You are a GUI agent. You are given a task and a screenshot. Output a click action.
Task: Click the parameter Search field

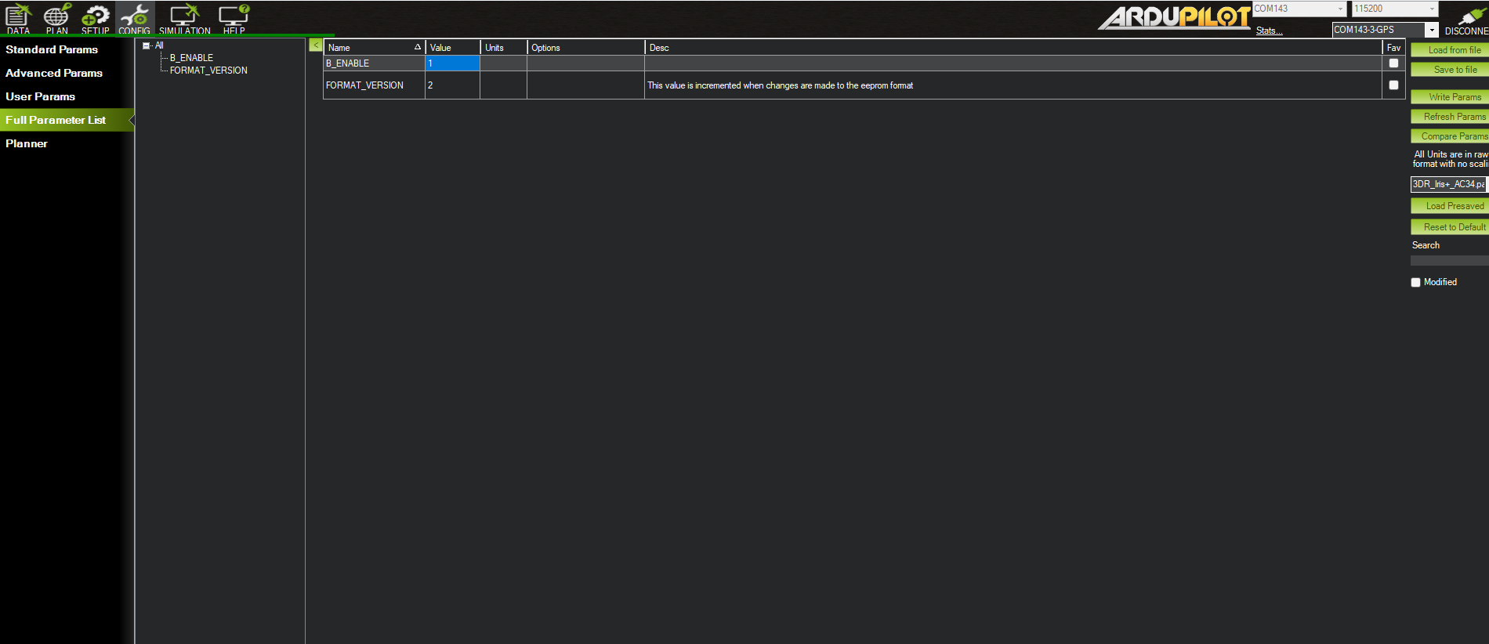coord(1448,260)
